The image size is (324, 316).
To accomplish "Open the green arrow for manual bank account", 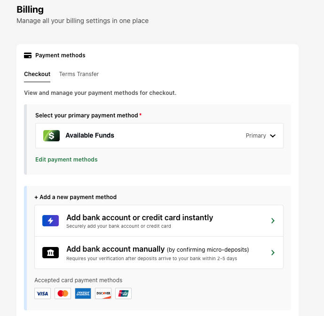I will coord(273,253).
